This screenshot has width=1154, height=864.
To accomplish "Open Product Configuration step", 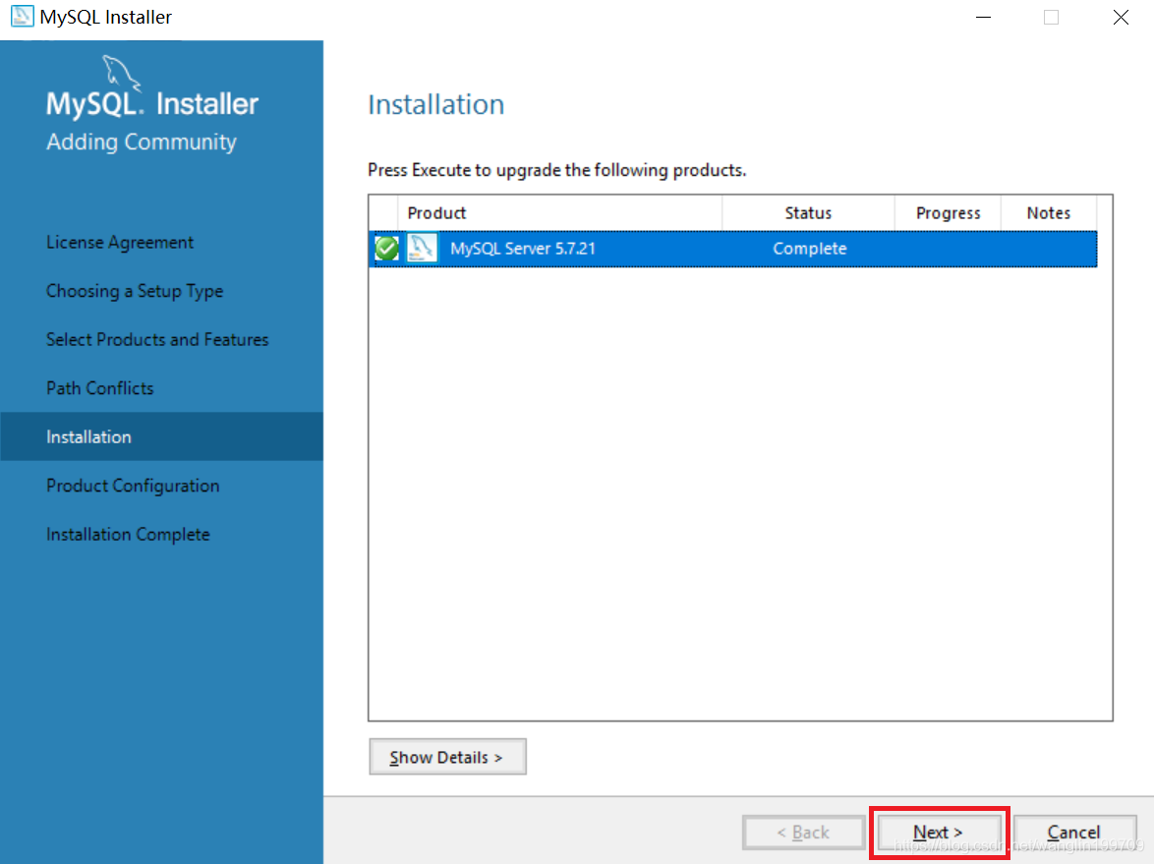I will [x=134, y=486].
